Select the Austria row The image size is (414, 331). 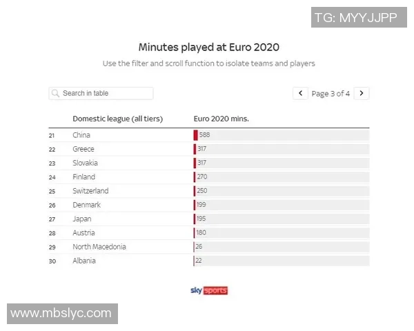83,233
